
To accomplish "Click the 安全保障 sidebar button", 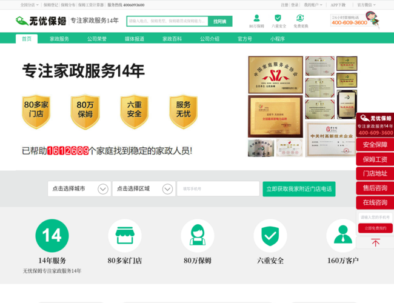I will pyautogui.click(x=375, y=145).
